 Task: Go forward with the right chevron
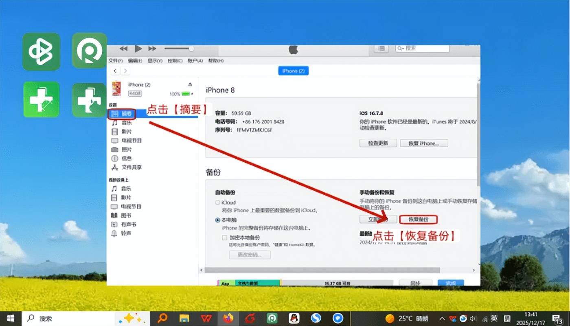coord(125,71)
